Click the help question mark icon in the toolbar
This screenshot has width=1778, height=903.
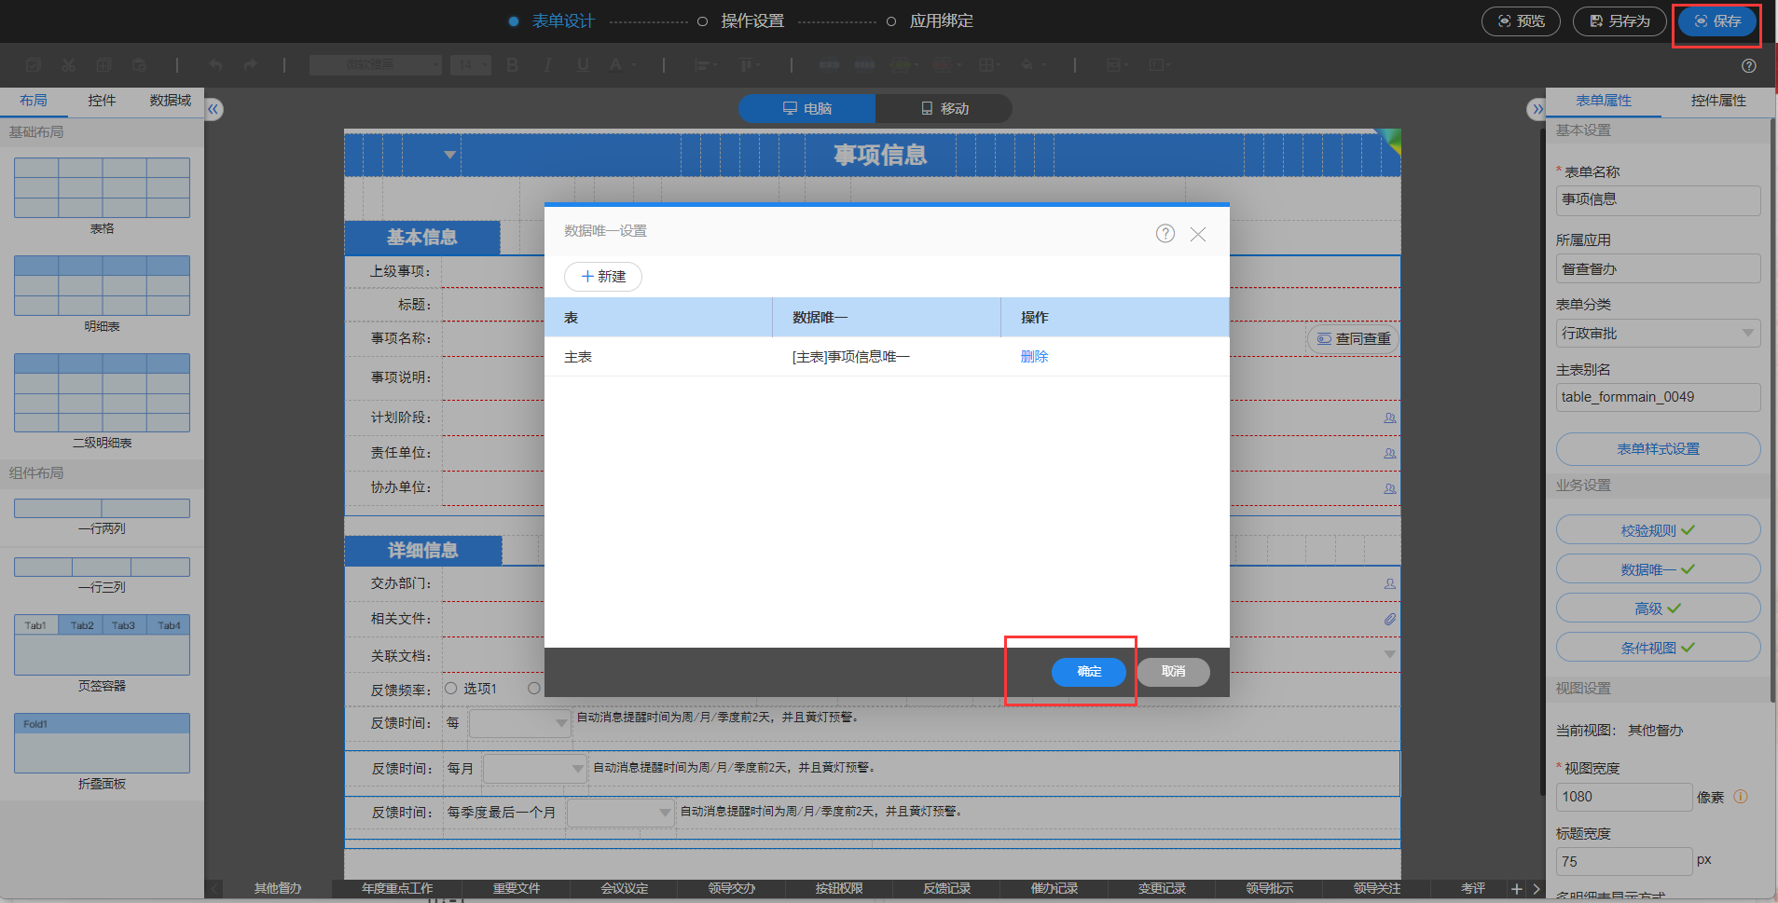1748,66
